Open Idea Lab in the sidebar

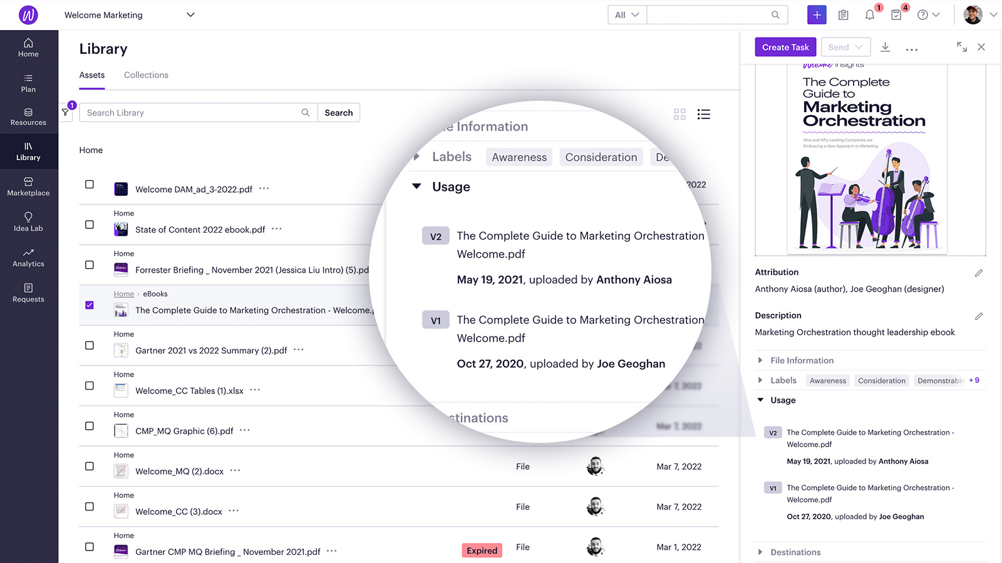pyautogui.click(x=28, y=222)
